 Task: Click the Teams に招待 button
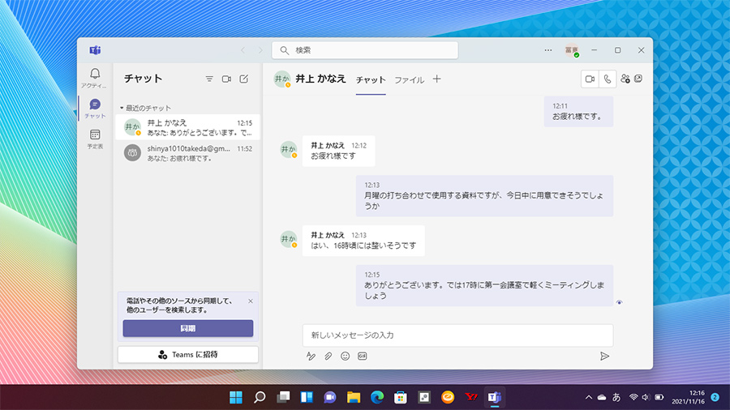187,354
